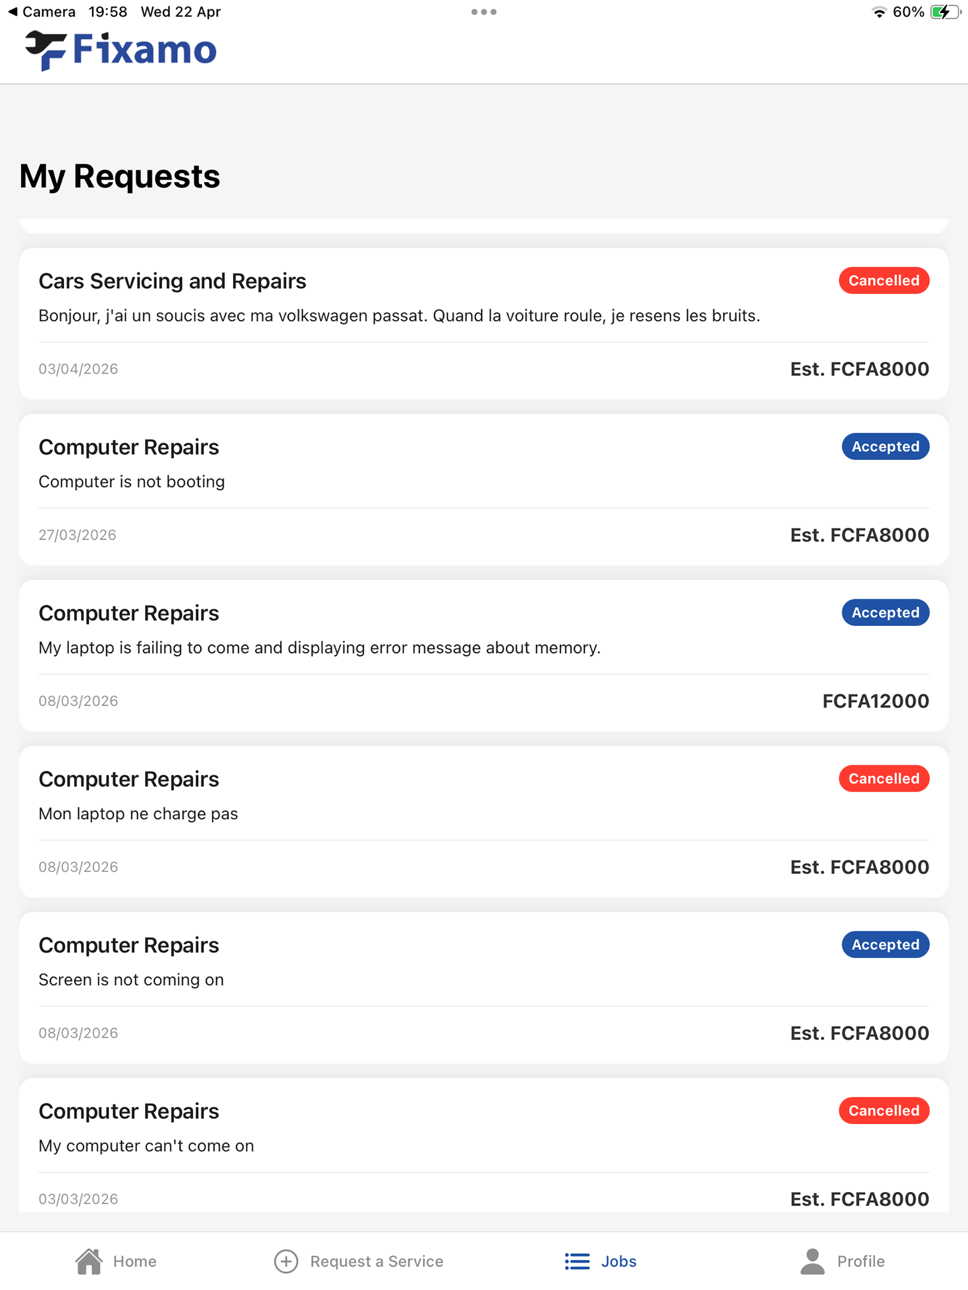Tap the three-dot multitasking indicator
968x1290 pixels.
pos(484,12)
